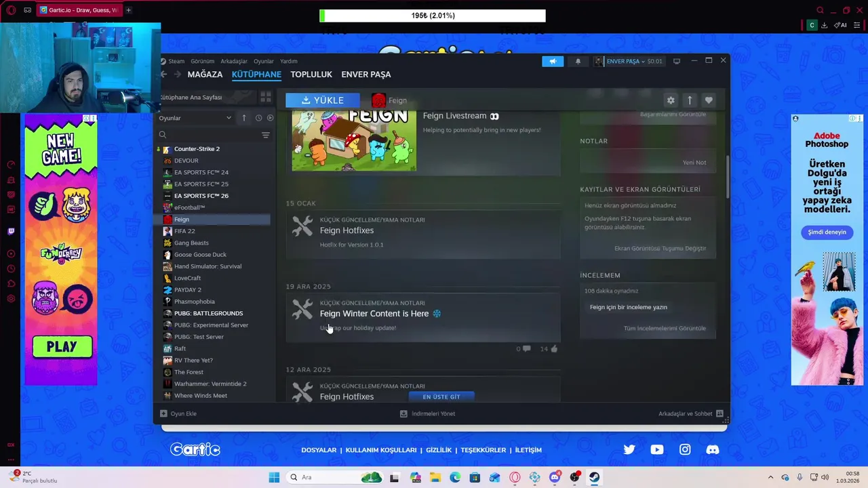Click Oyun Ekle at bottom left
Screen dimensions: 868x488
coord(178,413)
